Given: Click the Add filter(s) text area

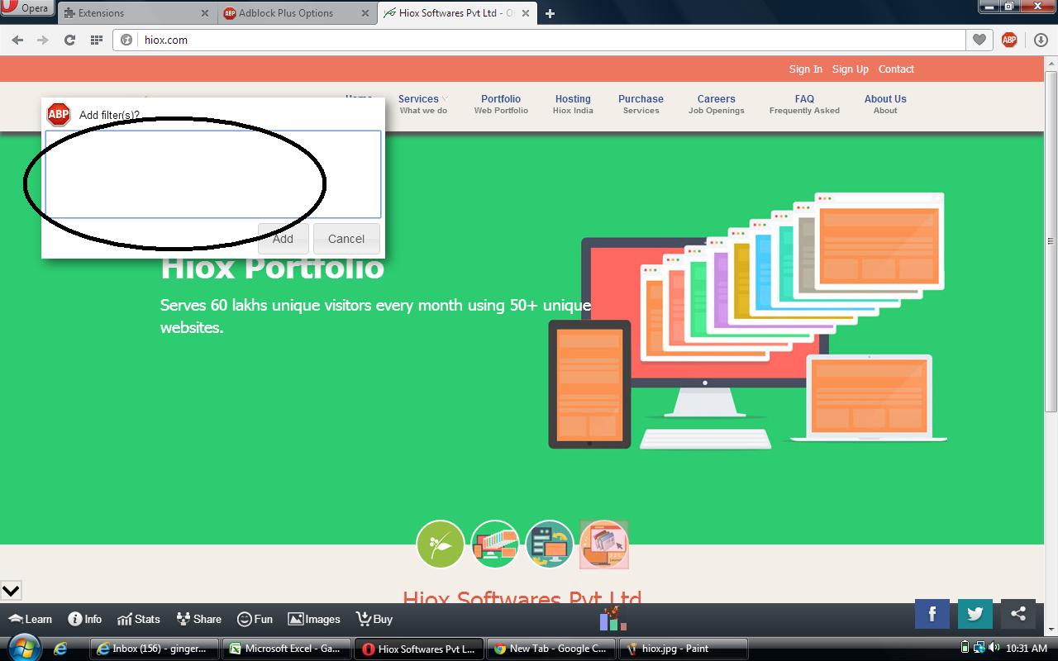Looking at the screenshot, I should tap(213, 174).
